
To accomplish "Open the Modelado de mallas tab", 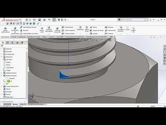I will click(x=34, y=37).
